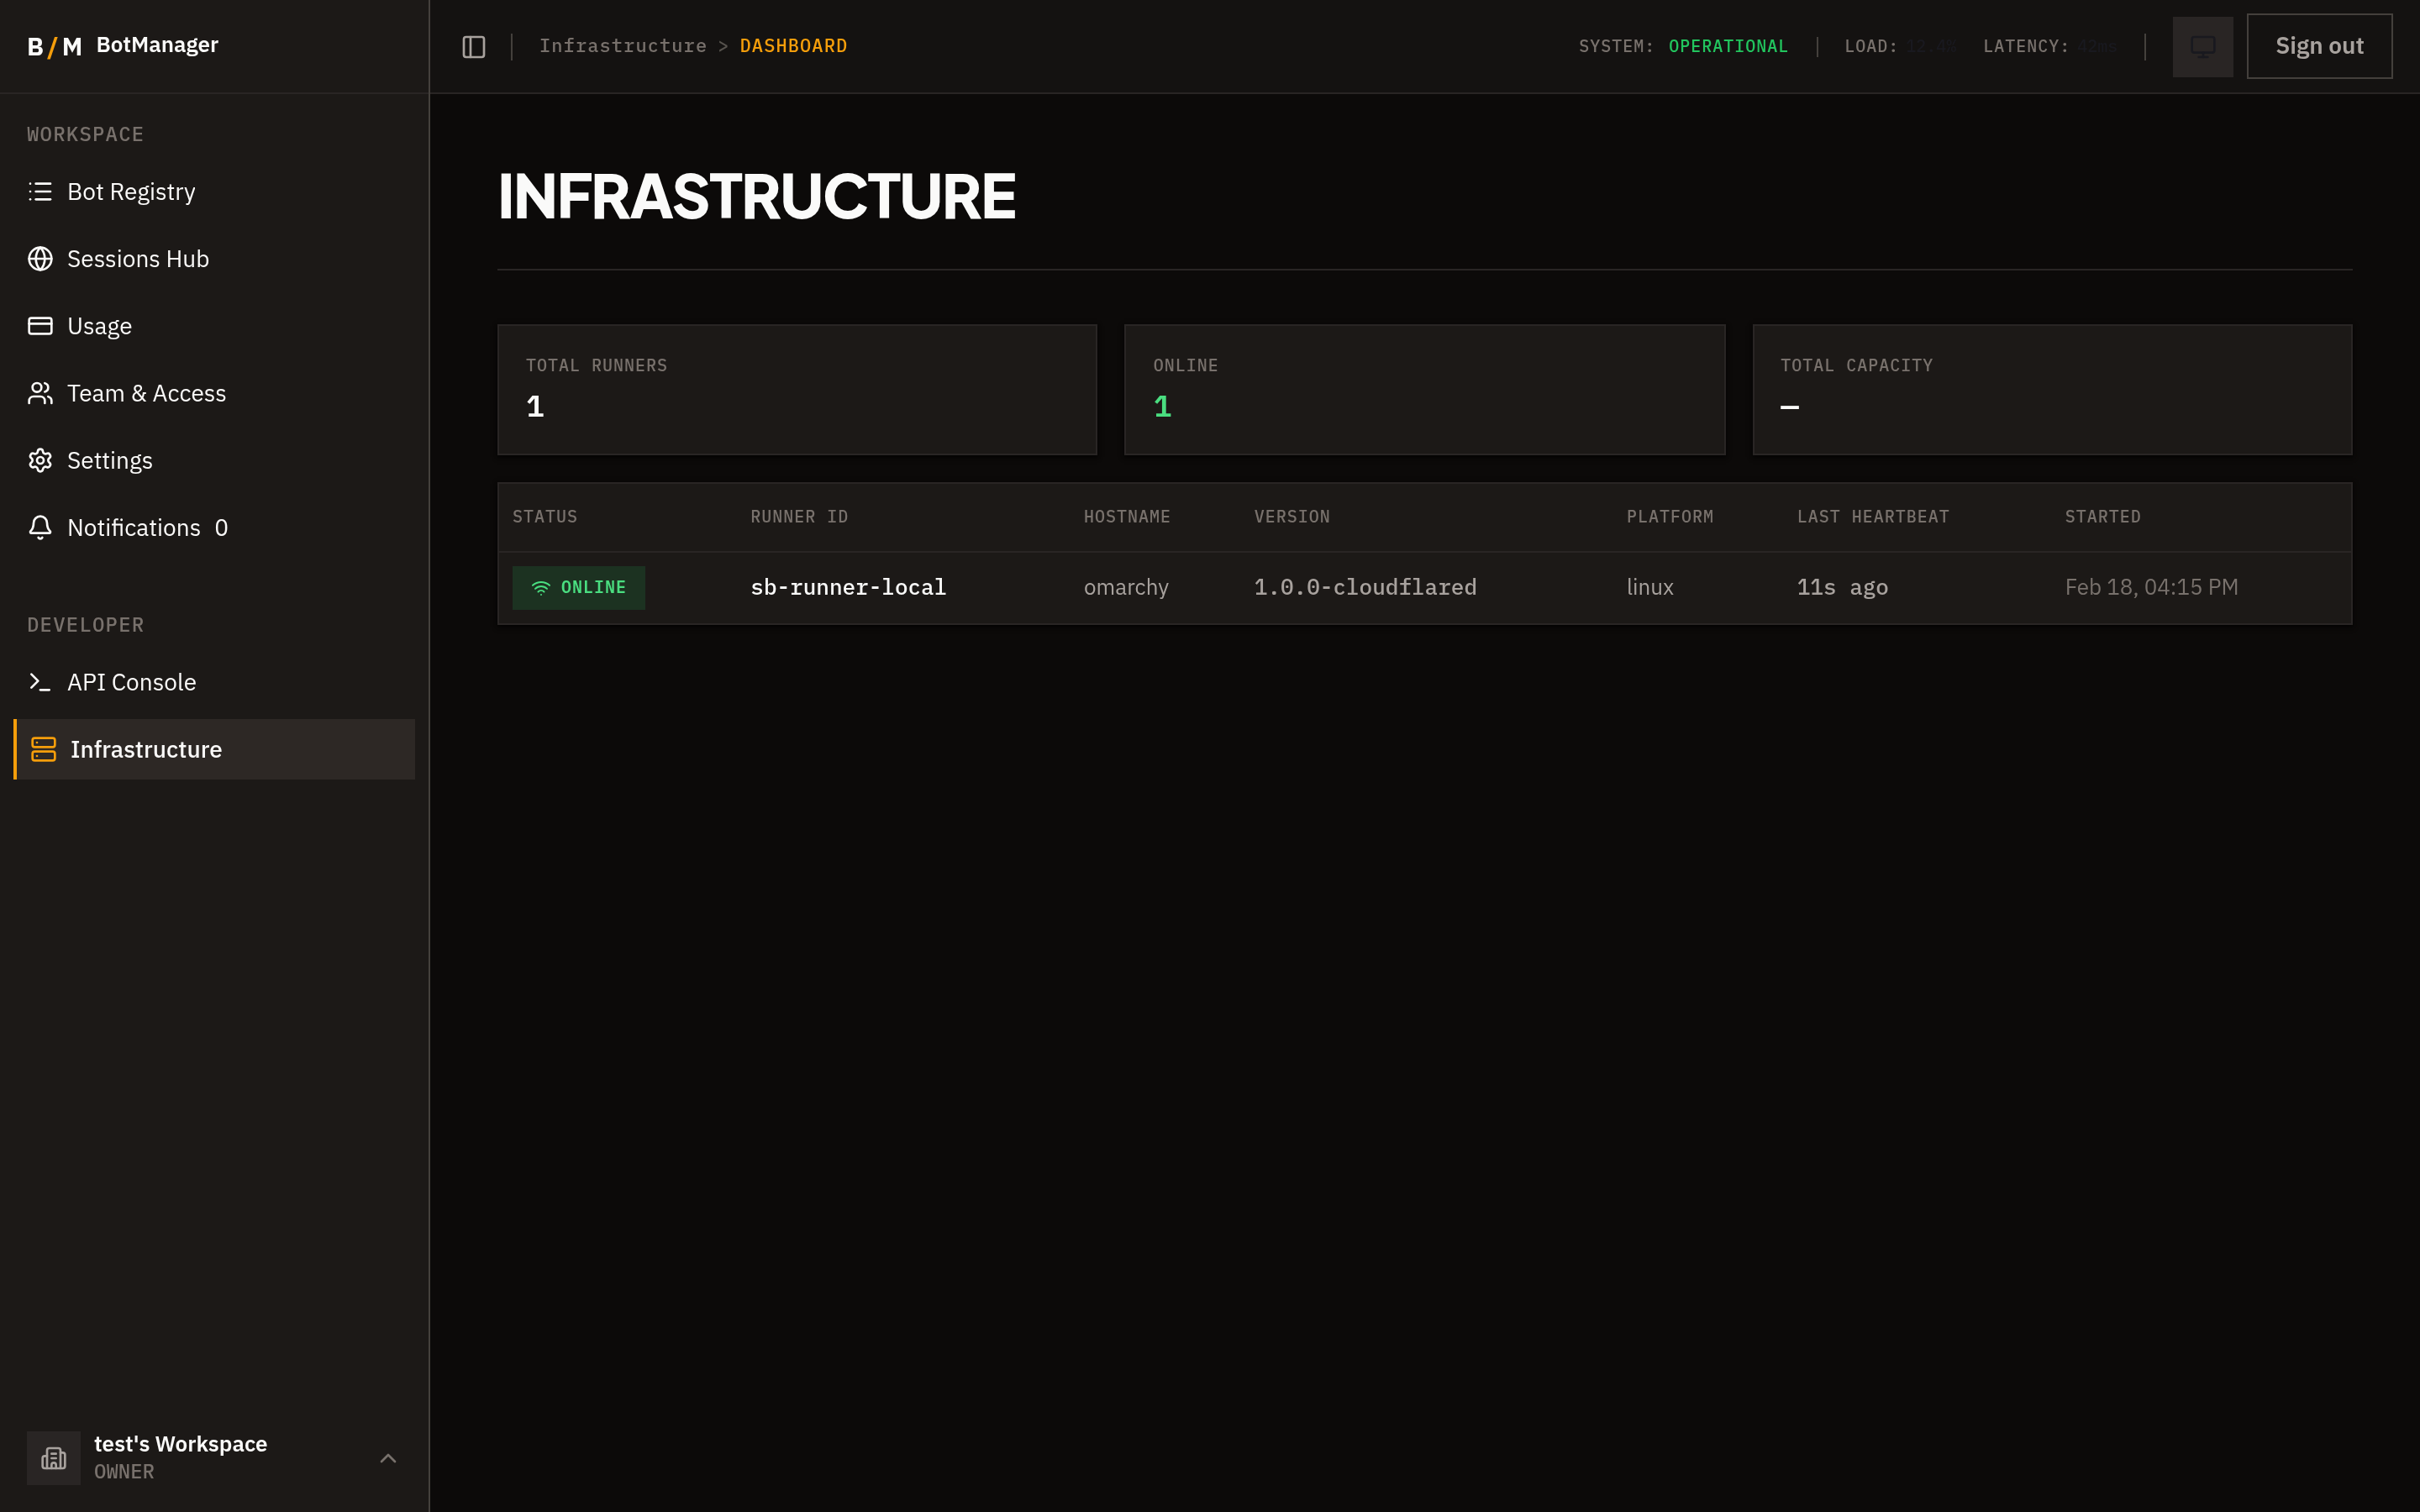
Task: Click the Team & Access people icon
Action: point(40,393)
